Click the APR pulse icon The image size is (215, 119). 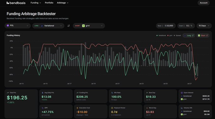(x=42, y=108)
